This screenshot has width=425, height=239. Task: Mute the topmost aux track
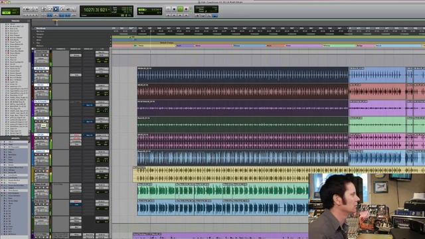(47, 55)
